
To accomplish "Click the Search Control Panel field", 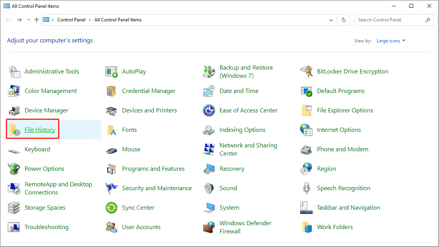I will pos(390,20).
